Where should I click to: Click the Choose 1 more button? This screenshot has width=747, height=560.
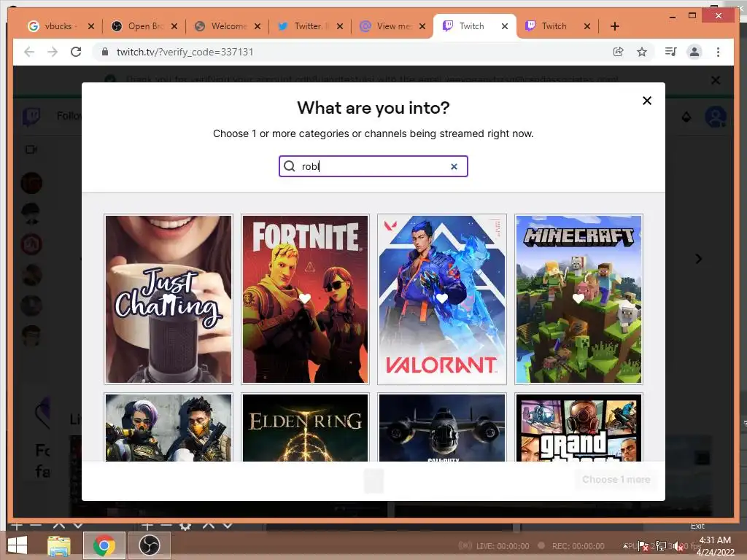(616, 480)
